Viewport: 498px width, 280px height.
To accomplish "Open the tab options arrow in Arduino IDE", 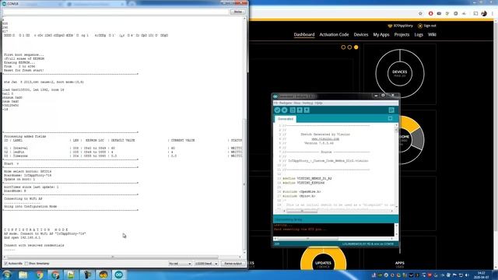I will click(x=390, y=118).
